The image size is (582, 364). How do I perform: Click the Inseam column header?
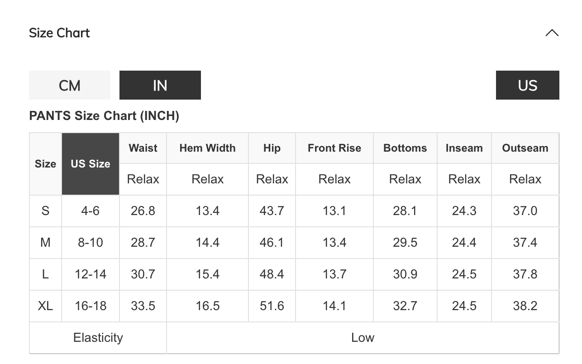tap(464, 148)
